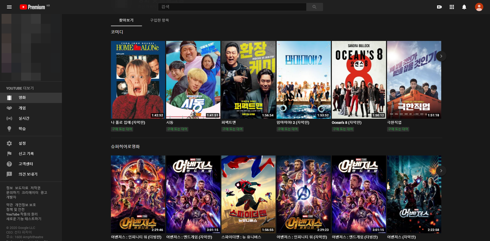This screenshot has height=241, width=490.
Task: Select 학습 in the sidebar
Action: (31, 129)
